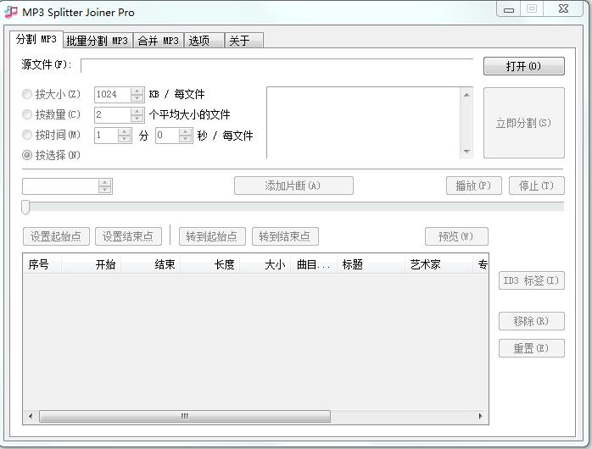This screenshot has width=592, height=449.
Task: Increase the file count spinner
Action: [x=137, y=111]
